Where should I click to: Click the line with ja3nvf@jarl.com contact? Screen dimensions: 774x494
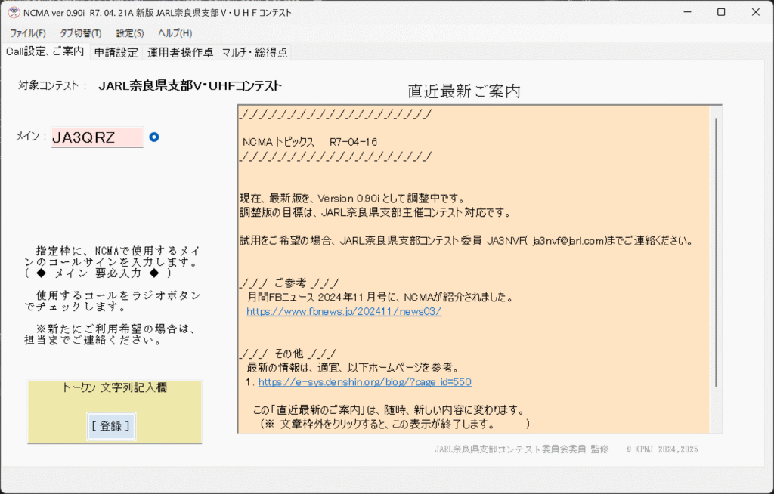point(466,241)
